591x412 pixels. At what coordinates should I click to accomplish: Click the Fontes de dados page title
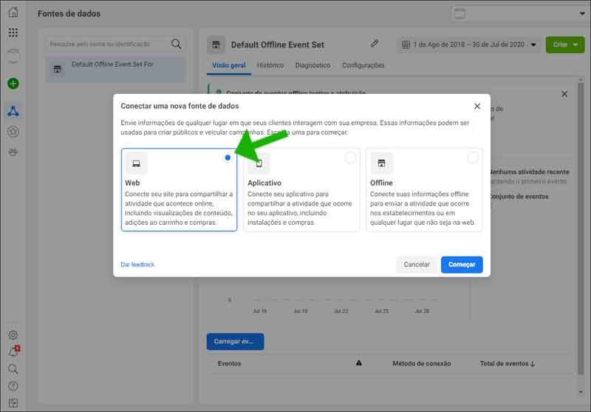[69, 13]
